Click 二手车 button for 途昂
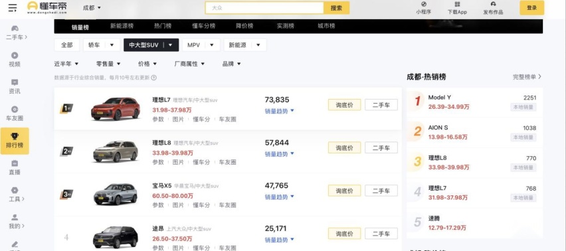Screen dimensions: 566x251 click(x=381, y=234)
